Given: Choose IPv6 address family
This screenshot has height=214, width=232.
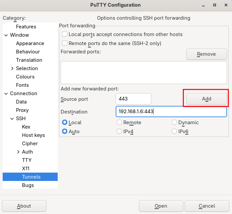Looking at the screenshot, I should click(x=174, y=131).
